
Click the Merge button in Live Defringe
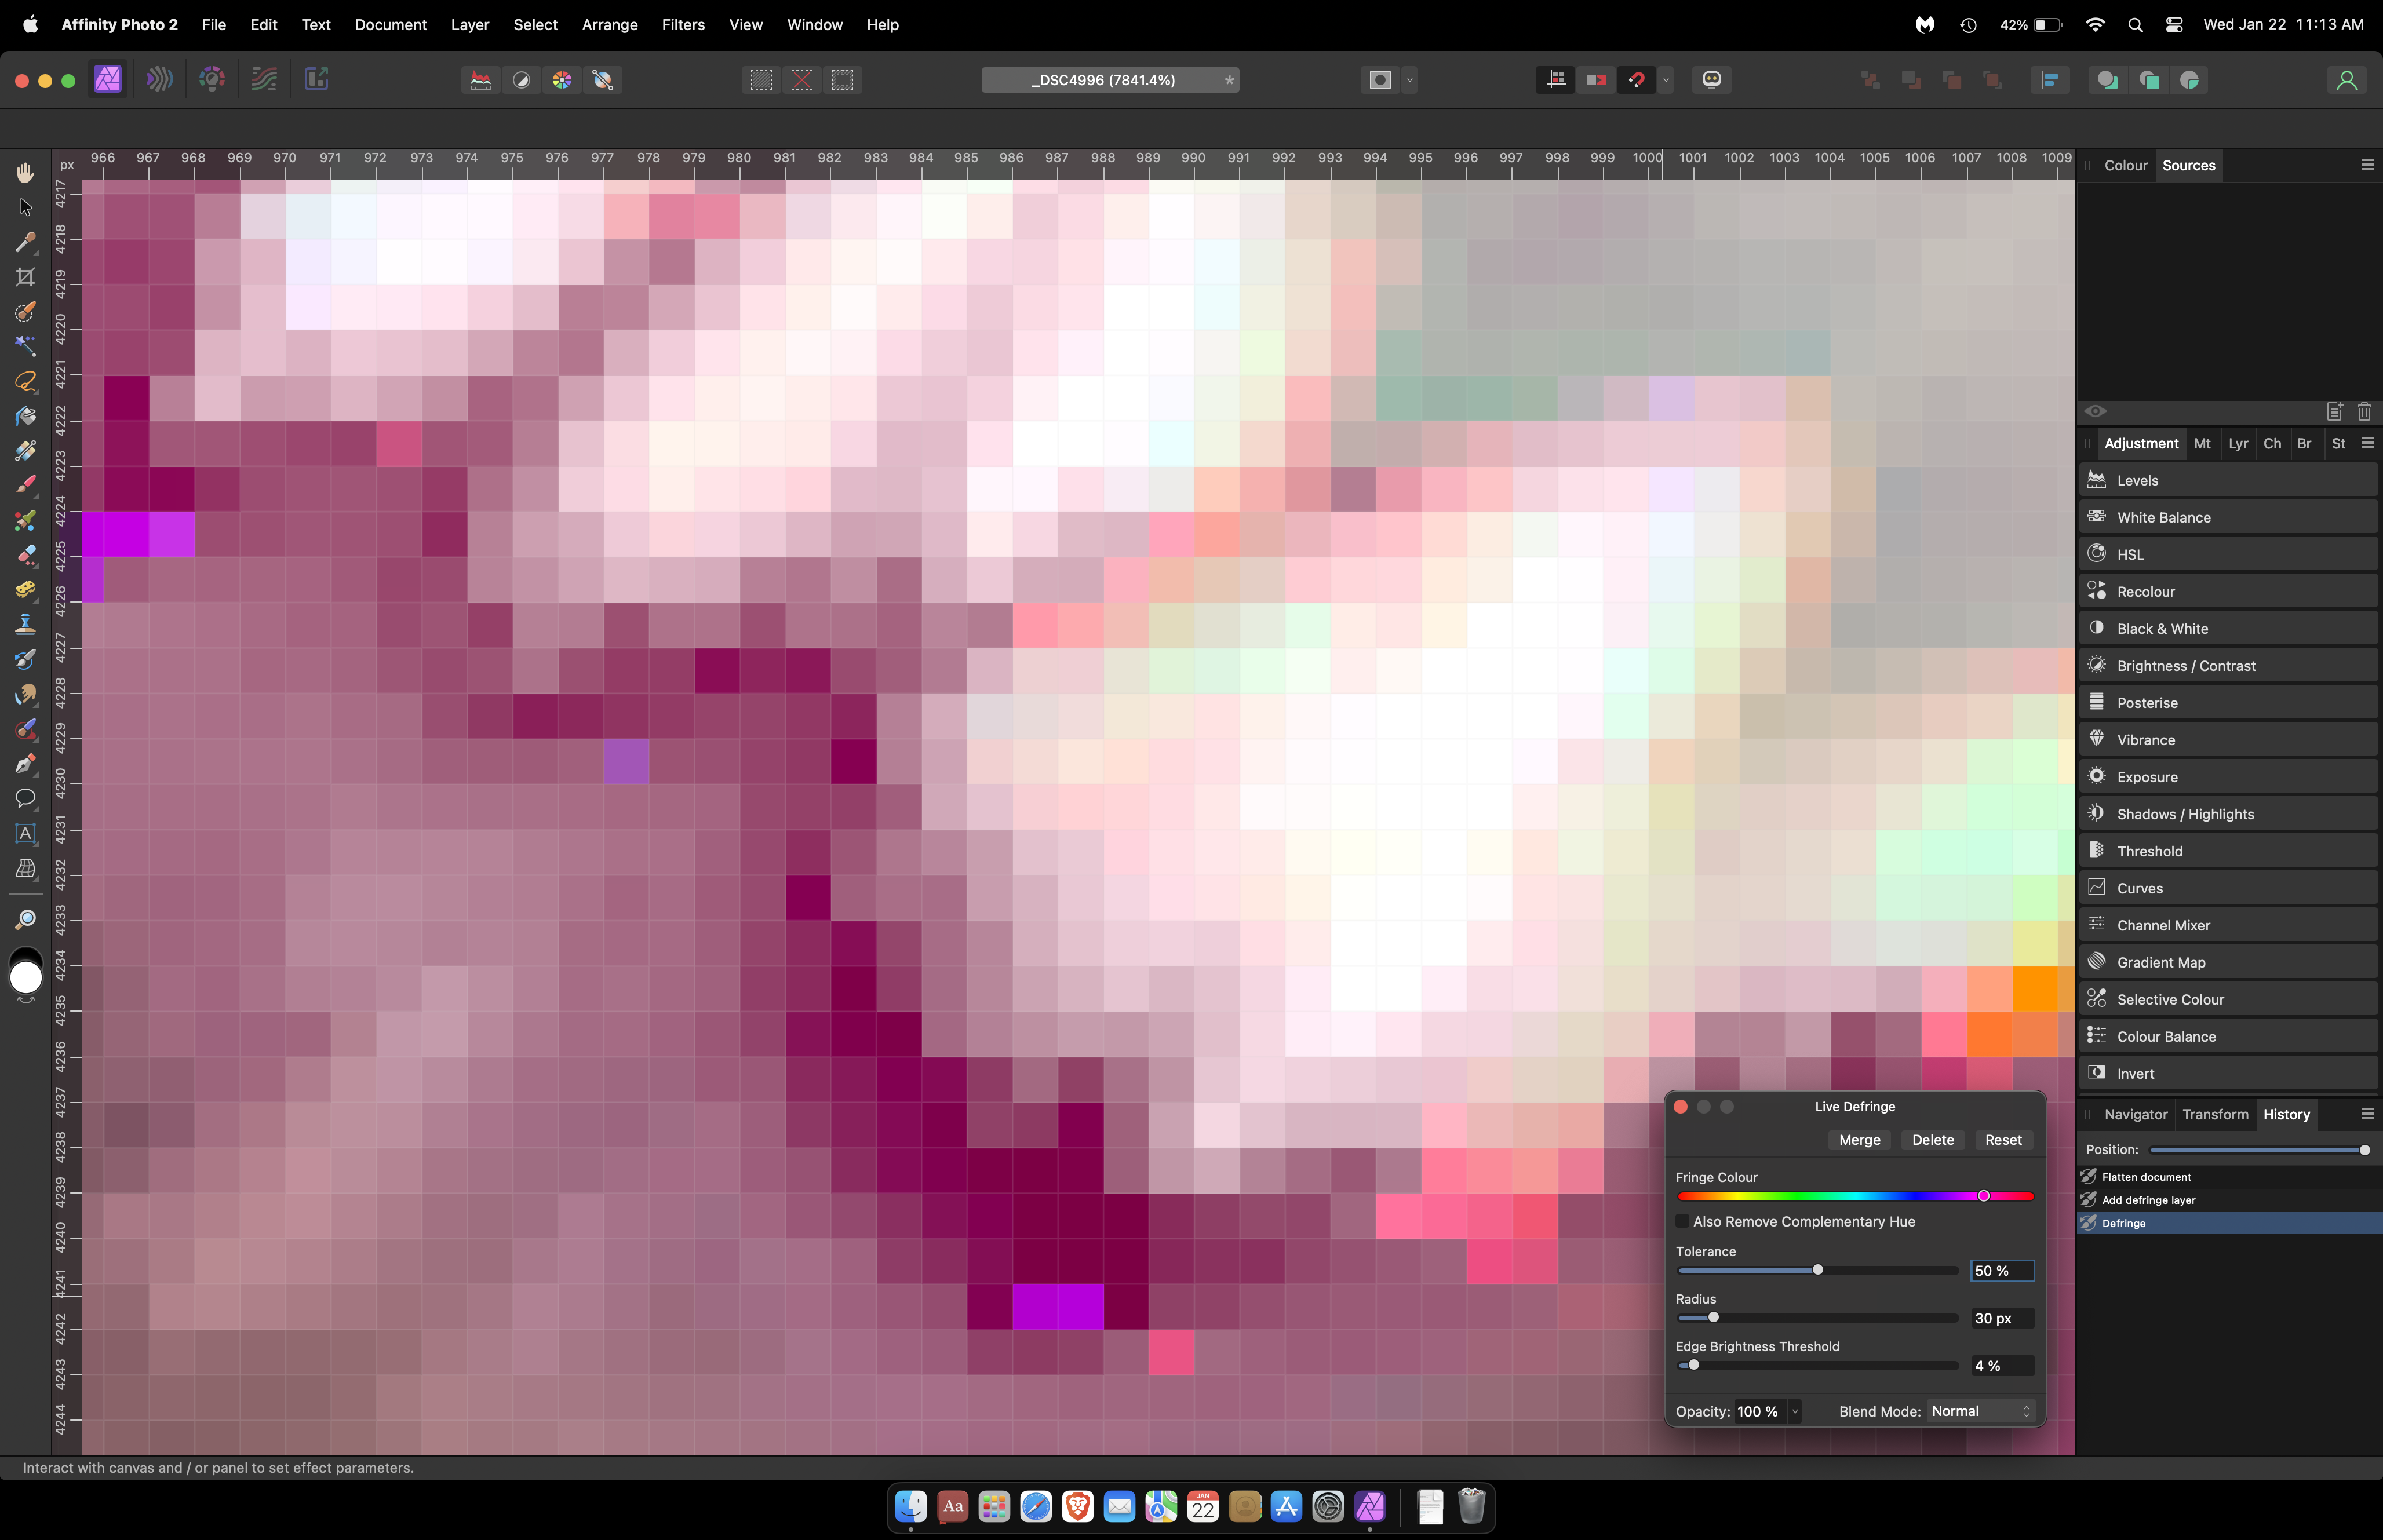click(1859, 1140)
